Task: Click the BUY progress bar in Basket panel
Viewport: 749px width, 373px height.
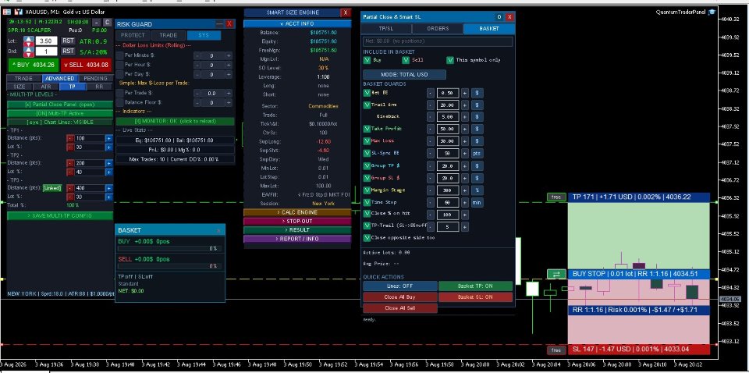Action: (x=169, y=249)
